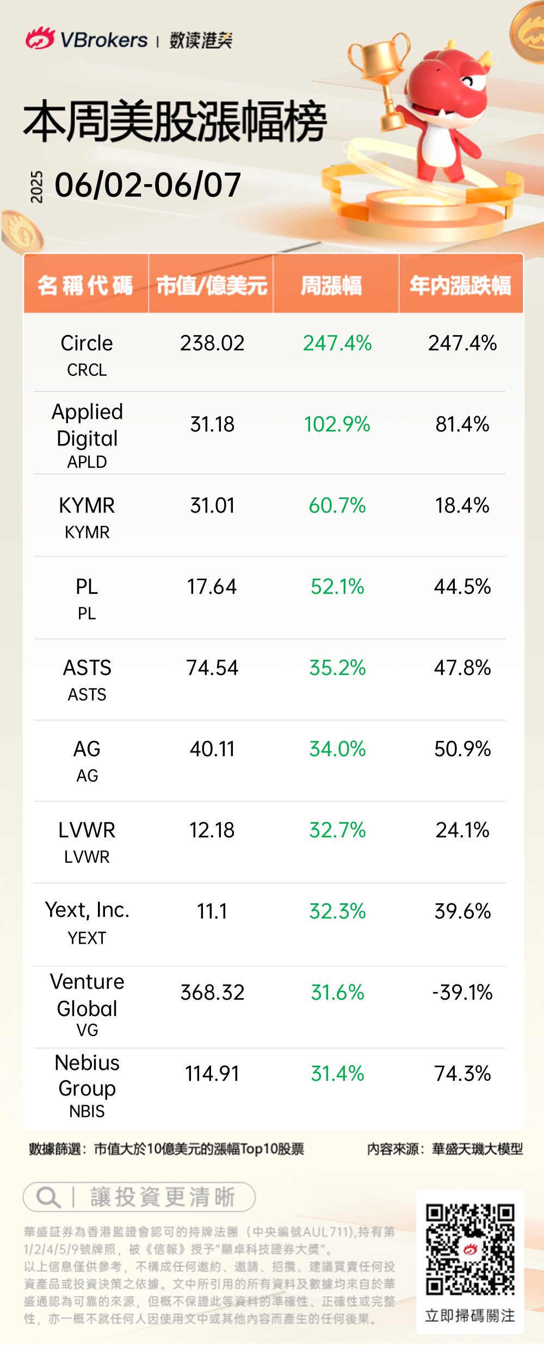Click the 數讀港美 header text
Image resolution: width=544 pixels, height=1345 pixels.
[201, 40]
